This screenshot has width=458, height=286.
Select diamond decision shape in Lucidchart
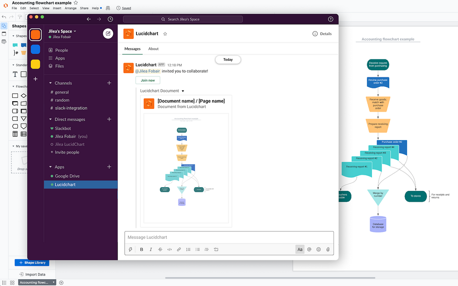[x=24, y=96]
